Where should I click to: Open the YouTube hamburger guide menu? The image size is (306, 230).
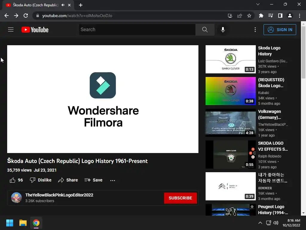11,30
